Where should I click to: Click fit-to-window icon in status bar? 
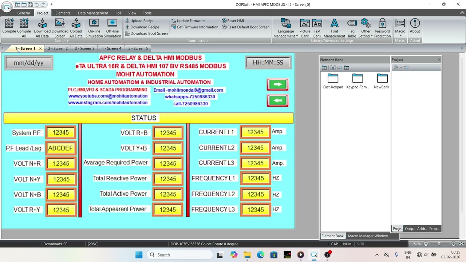[461, 244]
